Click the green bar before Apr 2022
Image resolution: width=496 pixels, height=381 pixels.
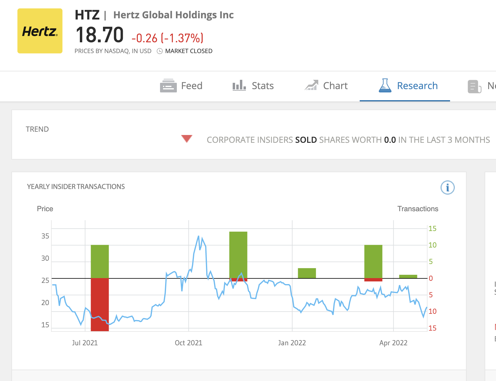coord(373,262)
